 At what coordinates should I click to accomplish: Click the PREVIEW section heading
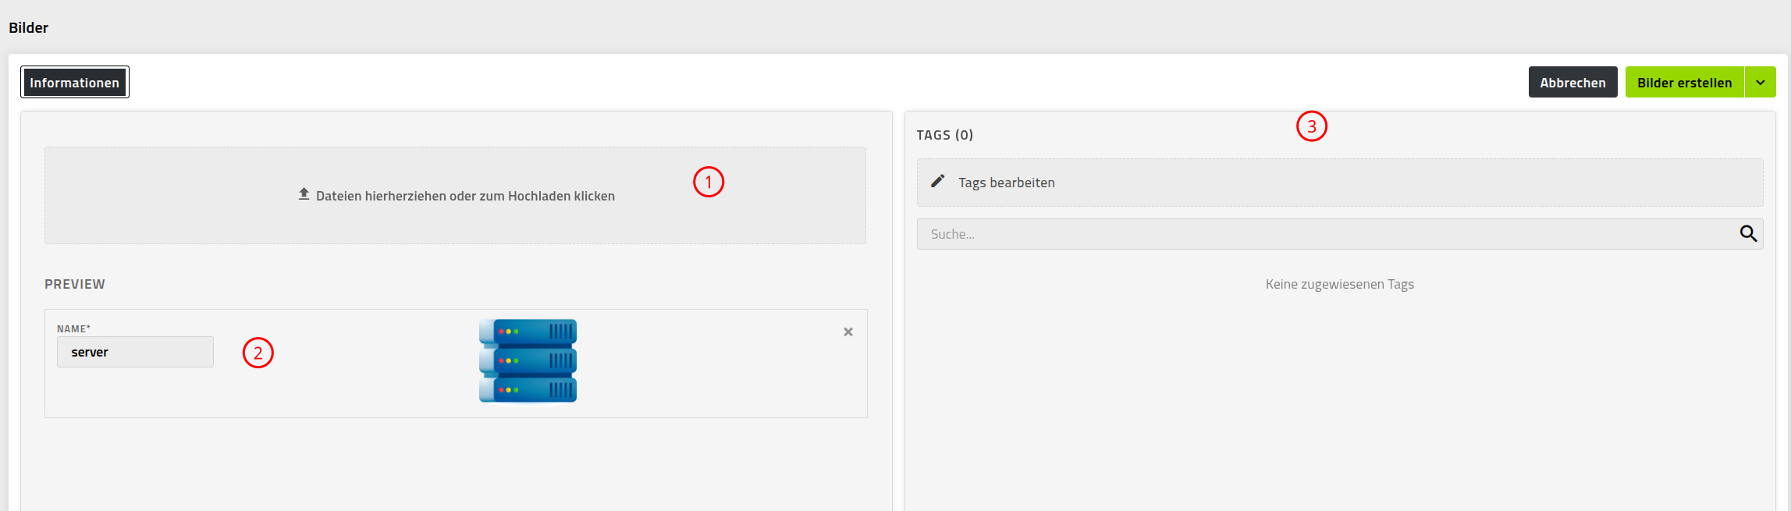75,284
